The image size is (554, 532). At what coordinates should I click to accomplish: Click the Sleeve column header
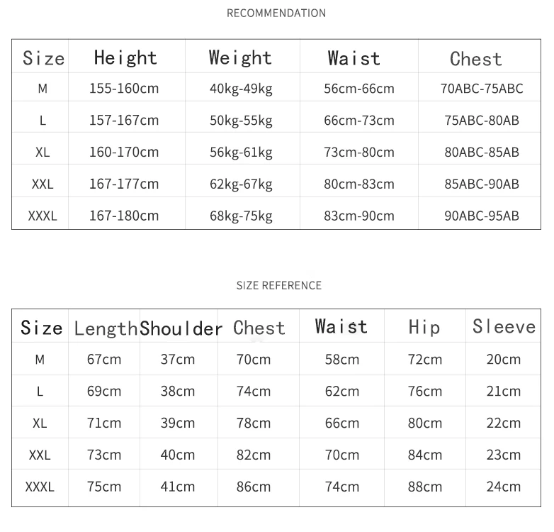point(504,326)
